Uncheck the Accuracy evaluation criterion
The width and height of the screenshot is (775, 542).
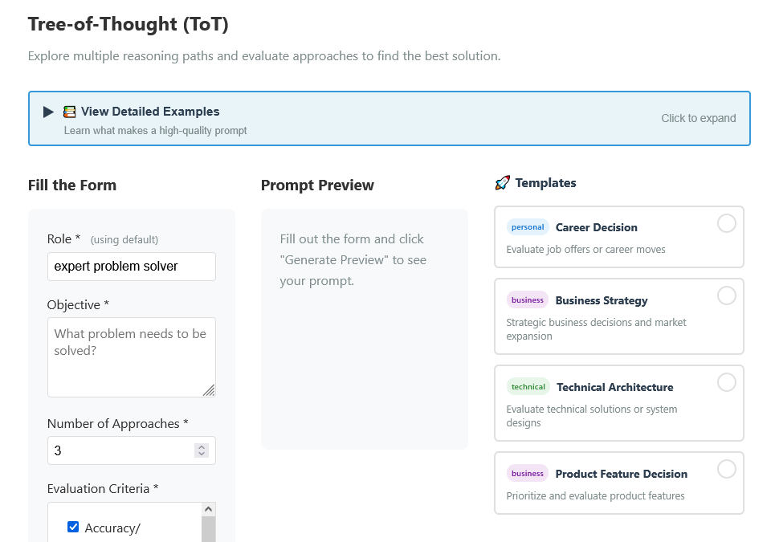click(73, 527)
